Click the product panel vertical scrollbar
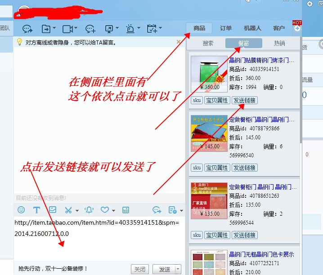The image size is (323, 275). 301,90
